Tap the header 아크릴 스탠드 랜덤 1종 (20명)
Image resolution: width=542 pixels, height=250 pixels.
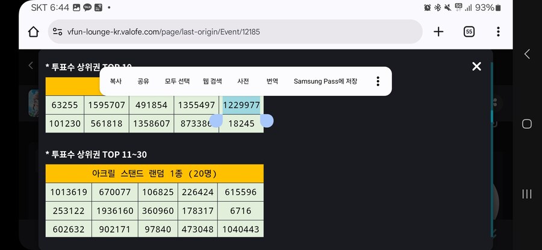(x=155, y=173)
